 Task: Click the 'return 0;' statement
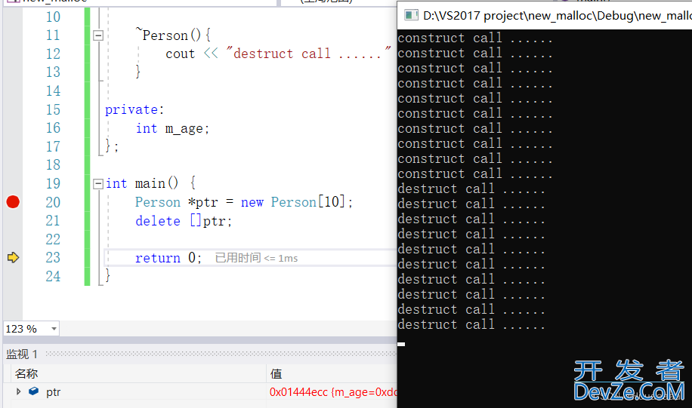click(x=168, y=258)
